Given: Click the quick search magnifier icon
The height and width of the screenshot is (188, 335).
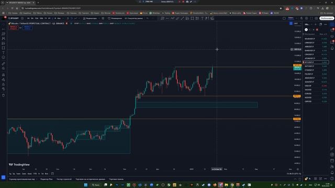Looking at the screenshot, I should tap(301, 18).
